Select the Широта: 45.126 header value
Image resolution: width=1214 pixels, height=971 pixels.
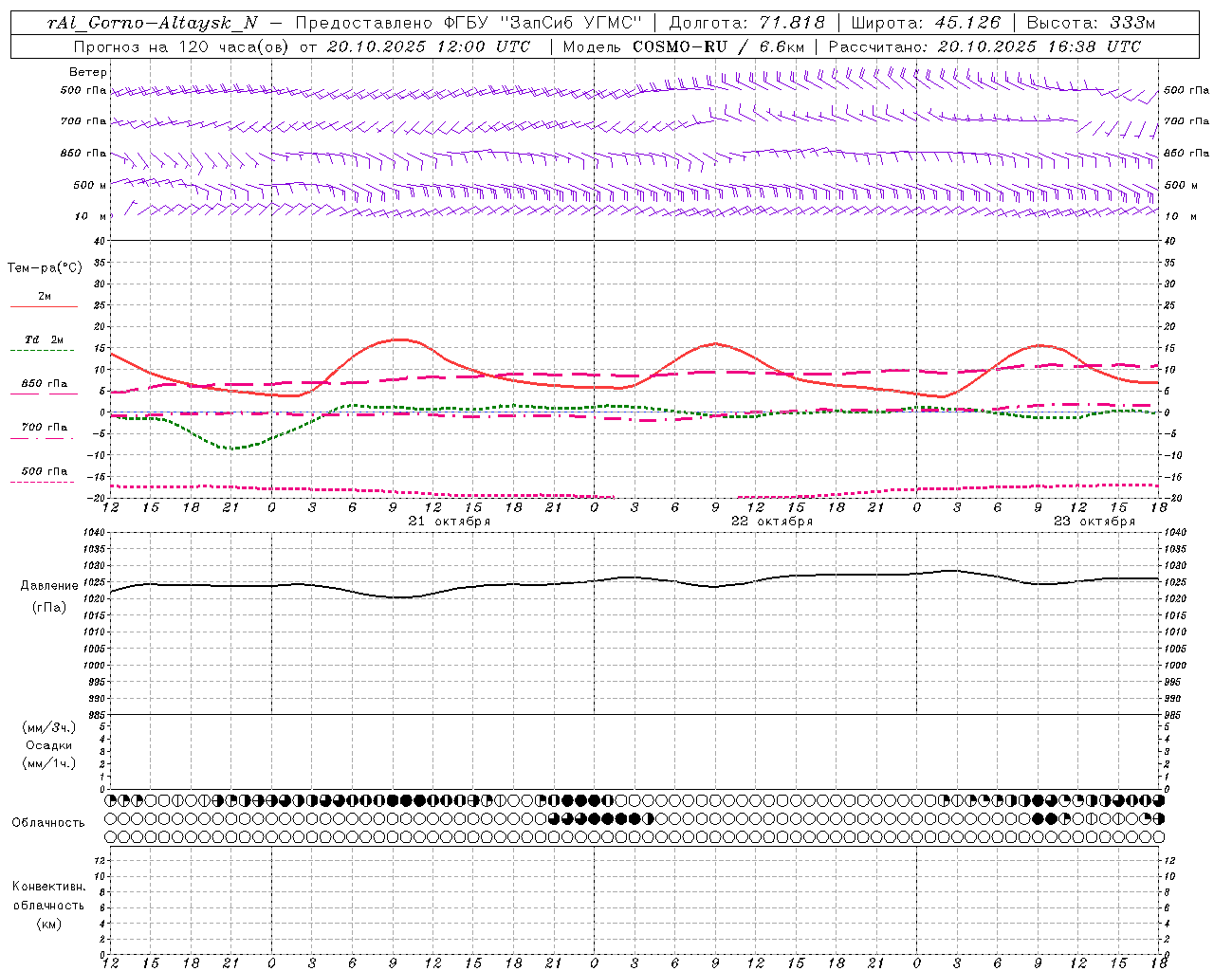click(926, 24)
